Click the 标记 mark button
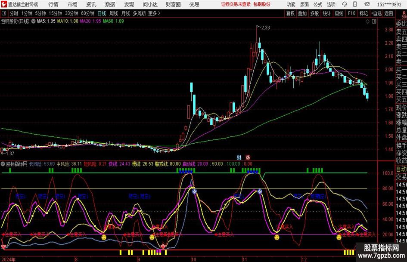 [x=364, y=13]
